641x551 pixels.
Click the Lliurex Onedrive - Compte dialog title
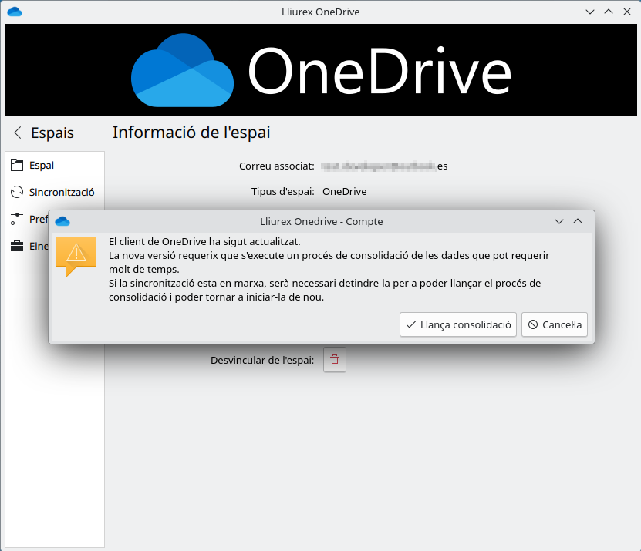click(x=321, y=221)
